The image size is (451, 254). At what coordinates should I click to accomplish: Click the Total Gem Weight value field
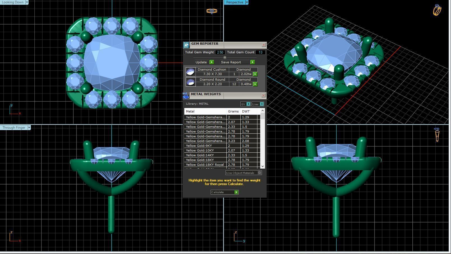coord(220,52)
